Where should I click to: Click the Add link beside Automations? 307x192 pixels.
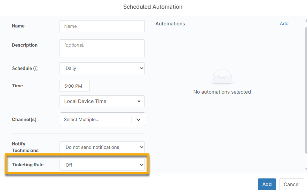[x=284, y=24]
